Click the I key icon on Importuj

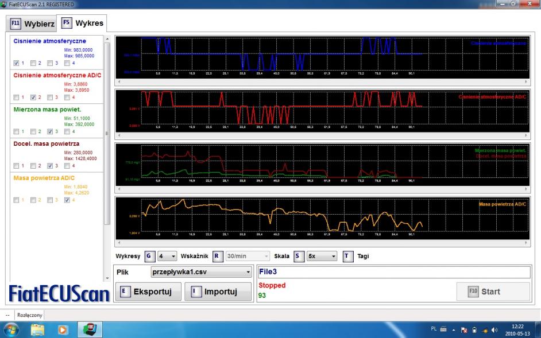coord(196,292)
